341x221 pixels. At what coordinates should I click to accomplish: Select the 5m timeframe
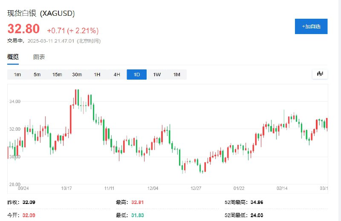(x=37, y=75)
